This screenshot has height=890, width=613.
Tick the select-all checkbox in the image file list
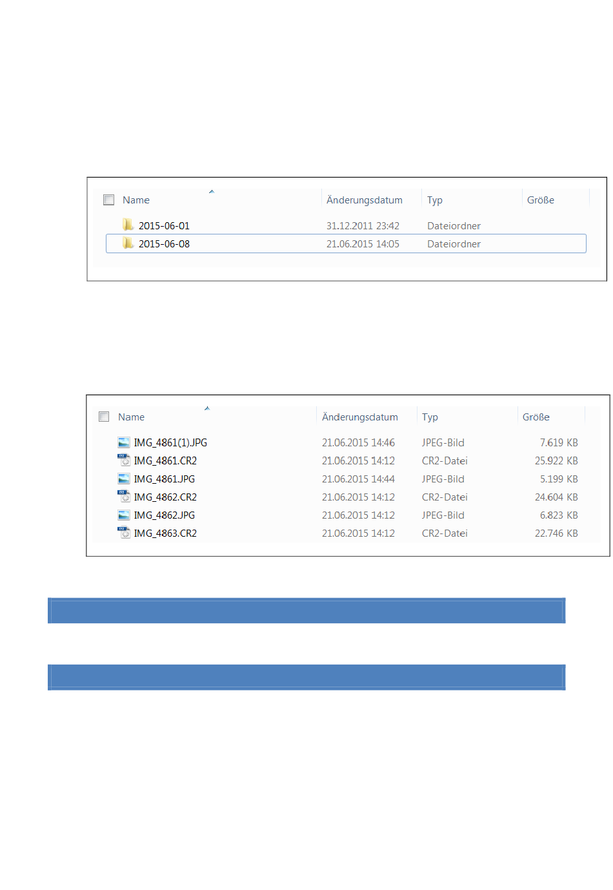104,417
